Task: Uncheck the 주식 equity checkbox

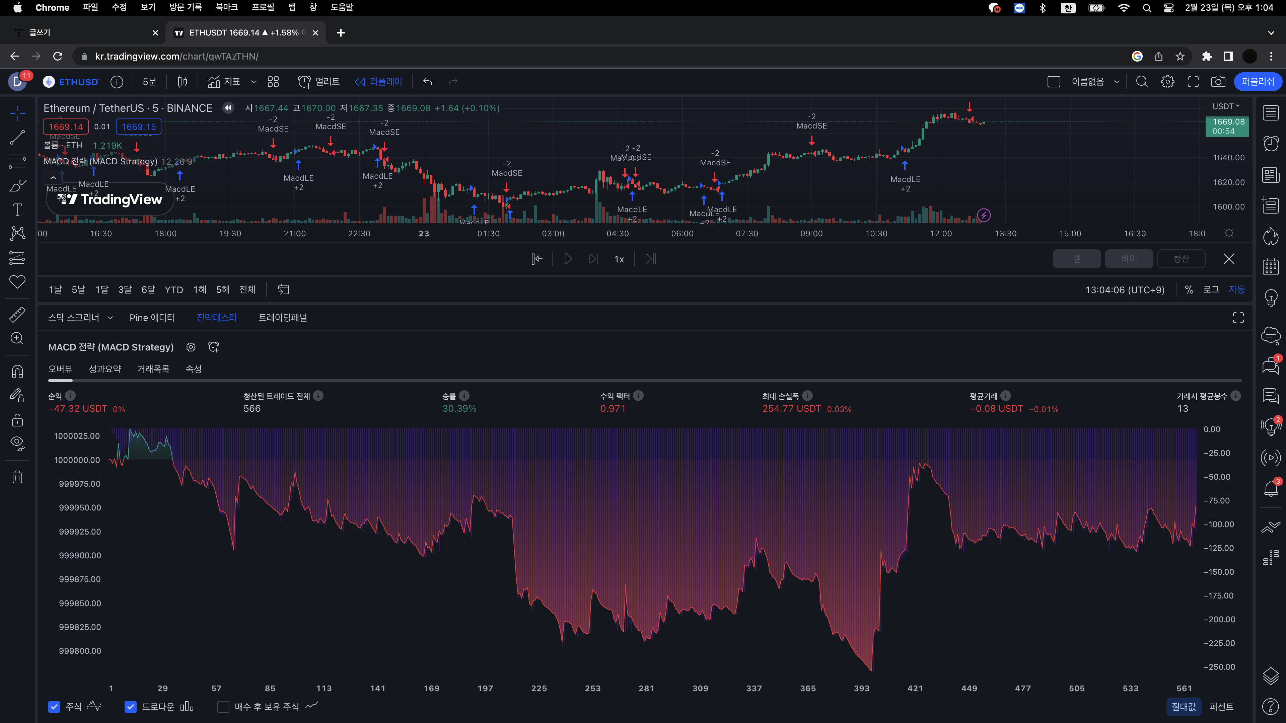Action: point(54,707)
